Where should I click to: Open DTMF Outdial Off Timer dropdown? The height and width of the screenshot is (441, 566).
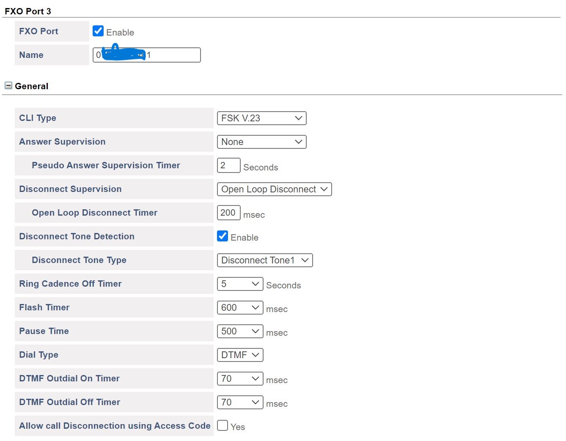tap(239, 403)
